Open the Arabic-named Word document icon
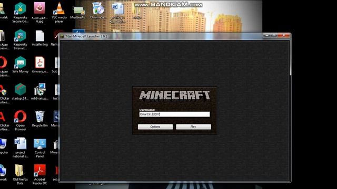Screen dimensions: 337x189 [117, 13]
